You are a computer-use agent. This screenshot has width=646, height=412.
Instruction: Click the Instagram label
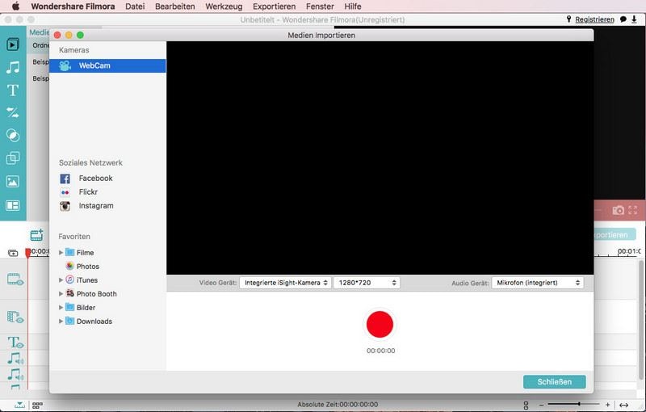96,205
